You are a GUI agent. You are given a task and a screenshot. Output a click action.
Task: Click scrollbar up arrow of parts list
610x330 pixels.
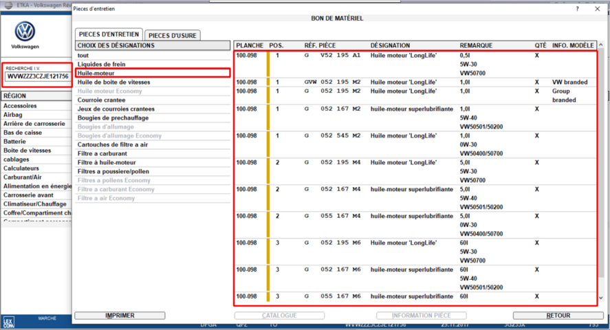tap(600, 45)
